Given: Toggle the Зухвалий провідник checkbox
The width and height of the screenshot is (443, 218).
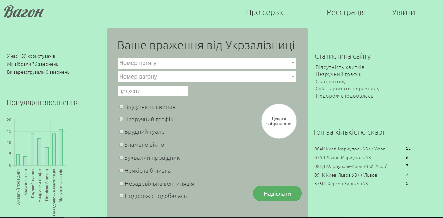Looking at the screenshot, I should [121, 157].
